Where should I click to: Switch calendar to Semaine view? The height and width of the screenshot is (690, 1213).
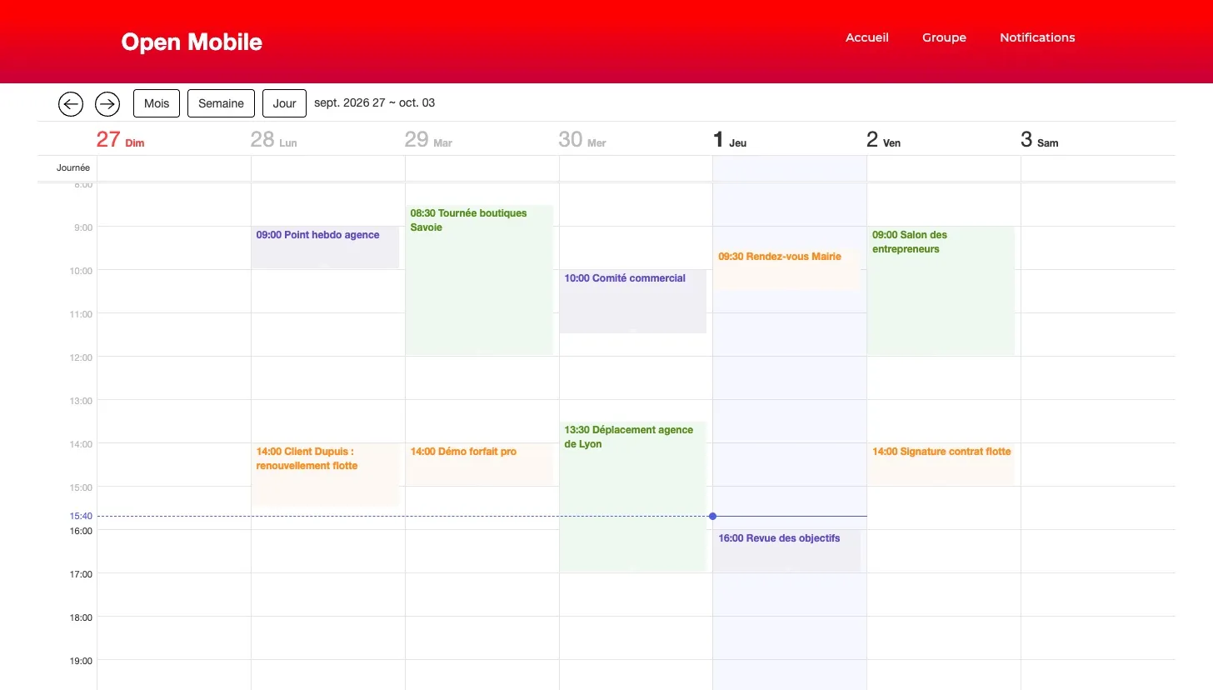pyautogui.click(x=221, y=103)
